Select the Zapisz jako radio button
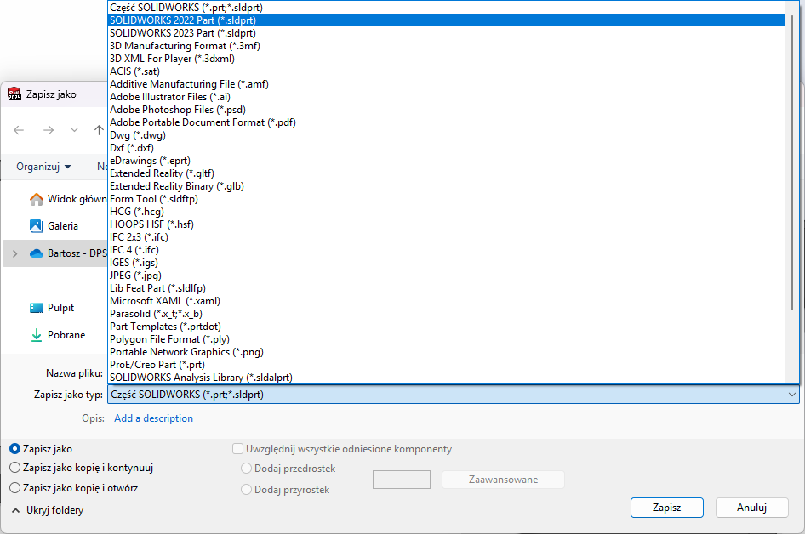The image size is (805, 534). click(x=14, y=448)
